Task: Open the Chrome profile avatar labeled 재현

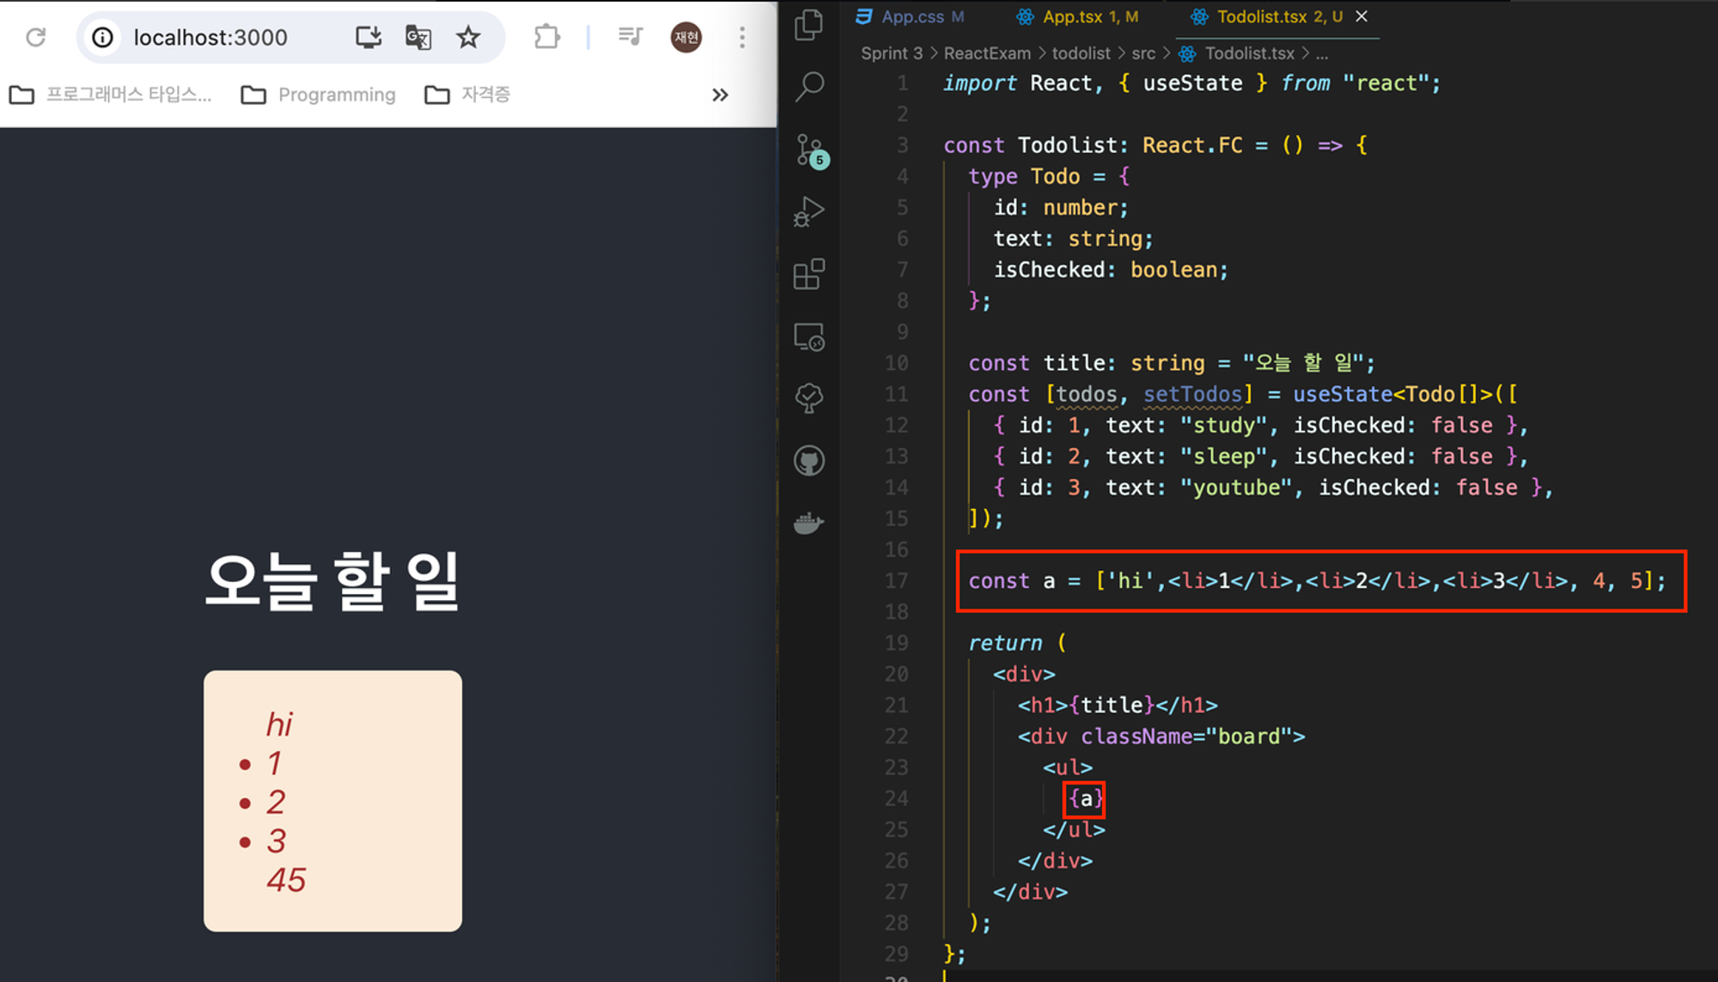Action: tap(685, 37)
